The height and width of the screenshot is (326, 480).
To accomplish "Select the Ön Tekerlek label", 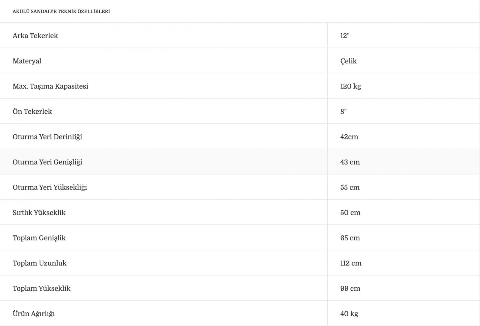I will click(x=32, y=111).
